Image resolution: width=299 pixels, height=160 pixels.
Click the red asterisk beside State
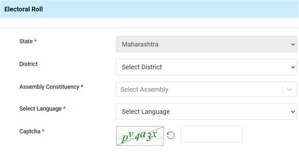(35, 41)
